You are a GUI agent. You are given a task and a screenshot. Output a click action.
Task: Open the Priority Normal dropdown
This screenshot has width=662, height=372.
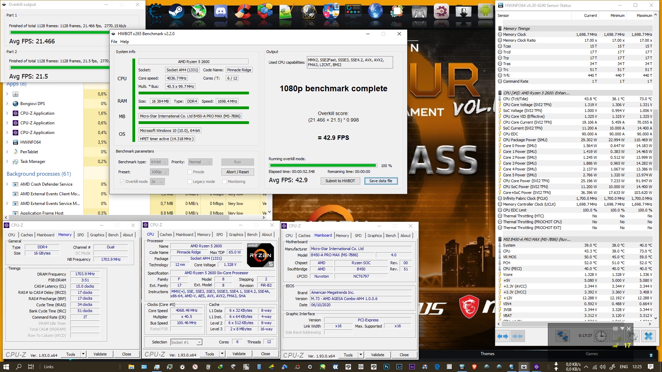(200, 162)
